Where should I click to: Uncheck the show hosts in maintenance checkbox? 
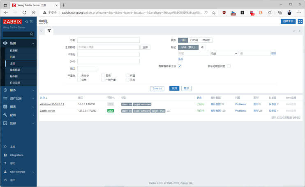[x=180, y=66]
